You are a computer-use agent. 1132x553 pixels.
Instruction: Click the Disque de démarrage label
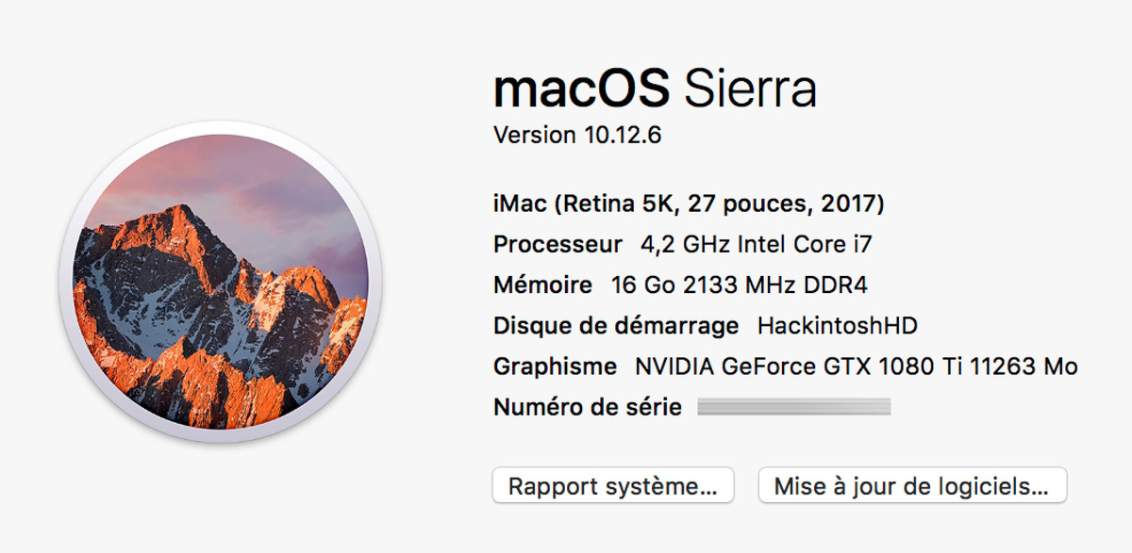click(616, 327)
